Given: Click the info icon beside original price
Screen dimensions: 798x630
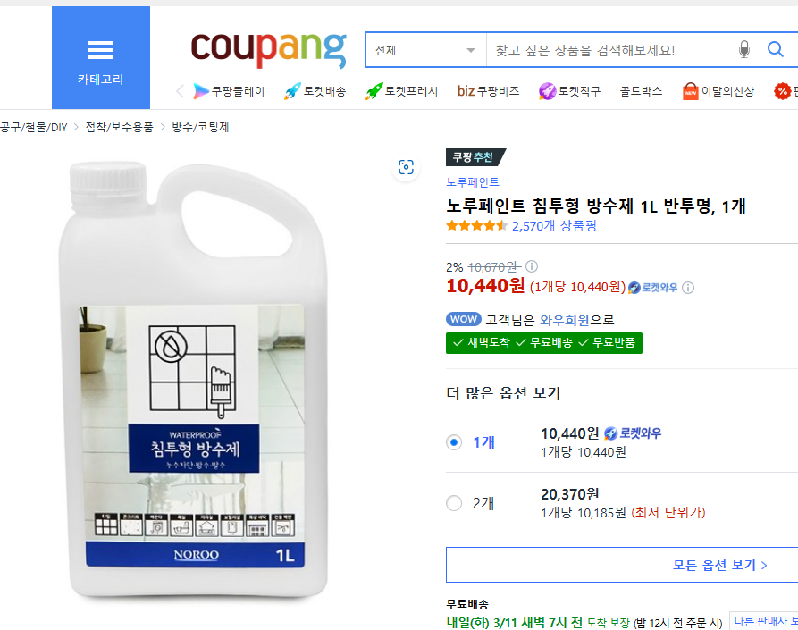Looking at the screenshot, I should [x=532, y=266].
